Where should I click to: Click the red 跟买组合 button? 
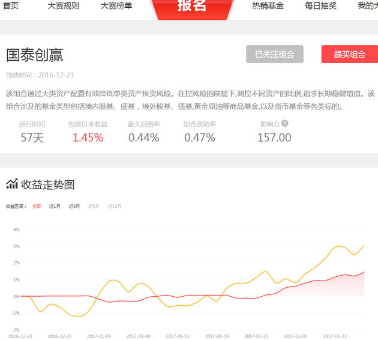(x=350, y=54)
